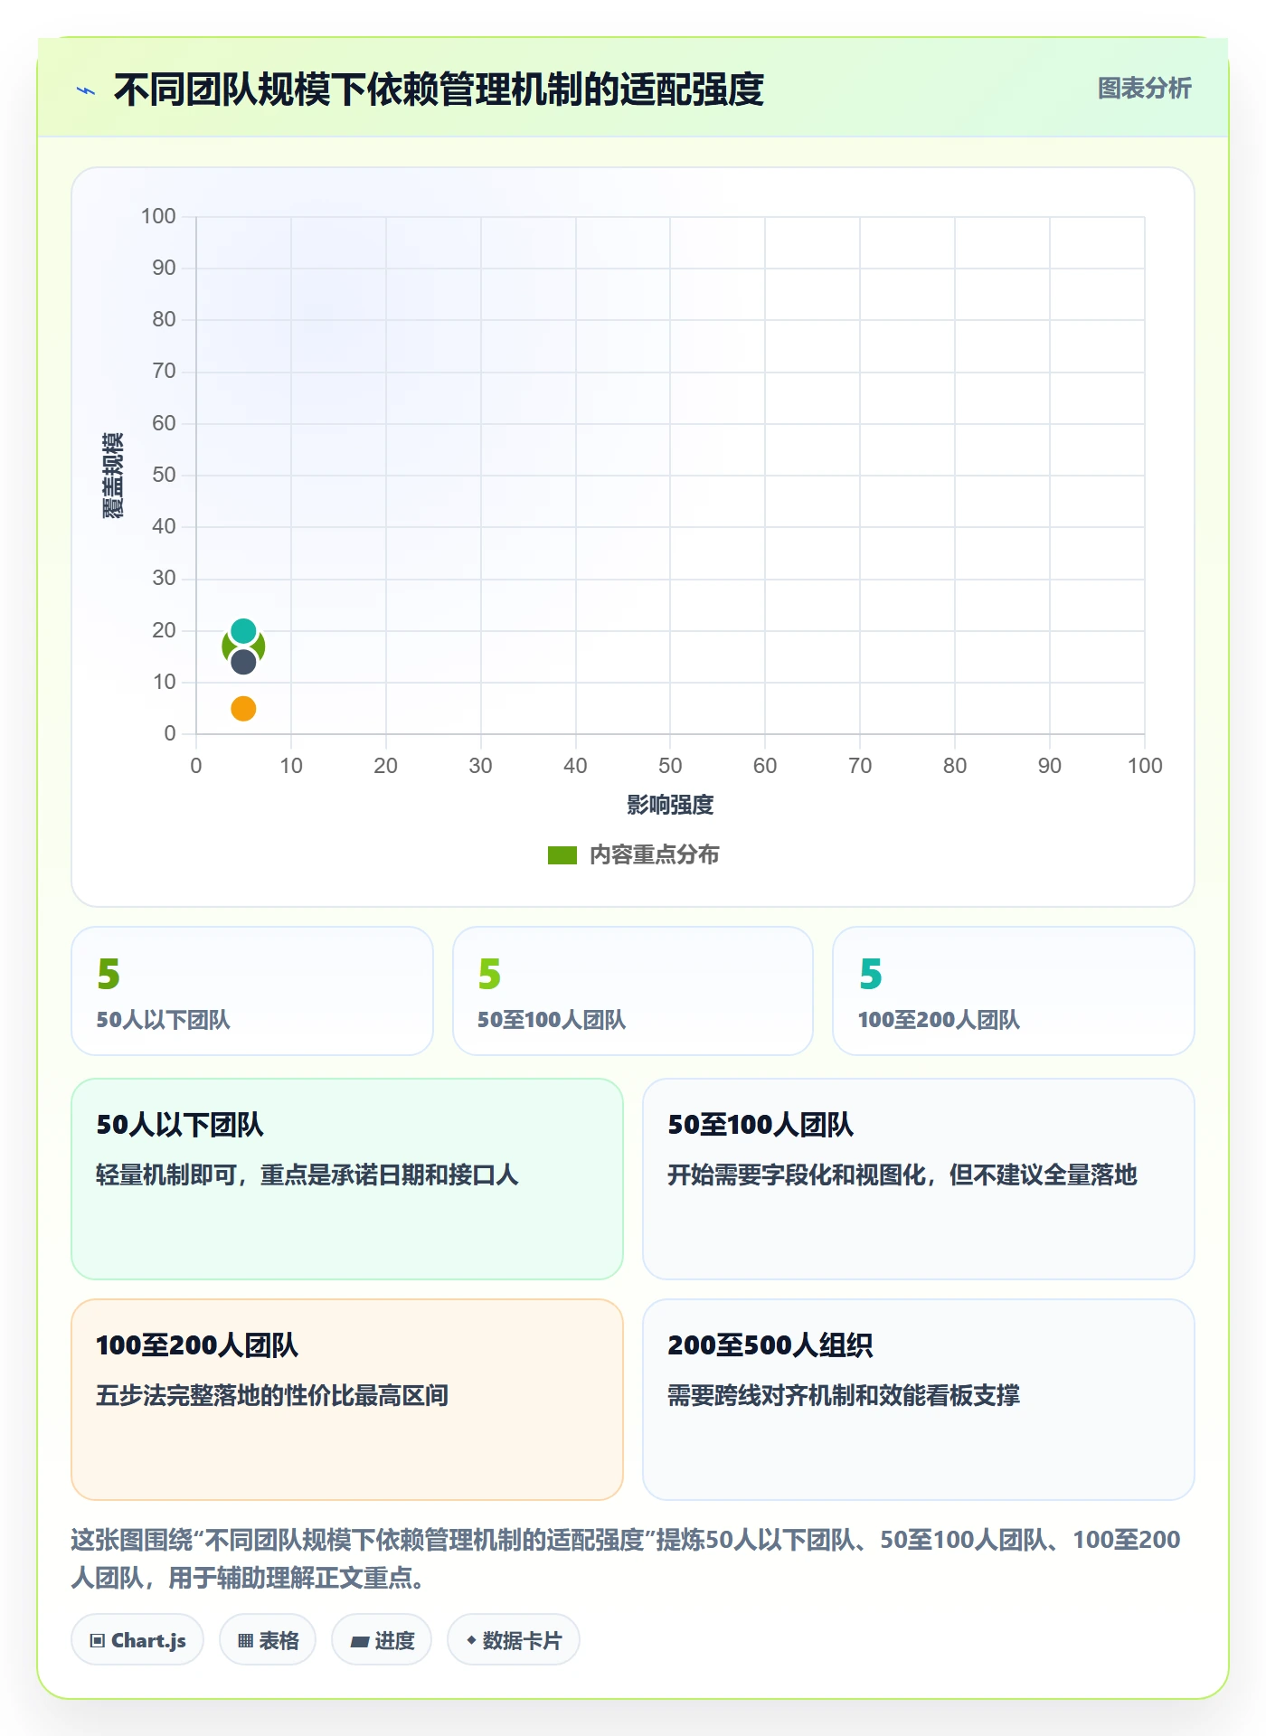
Task: Click the 影响强度 x-axis title
Action: point(670,805)
